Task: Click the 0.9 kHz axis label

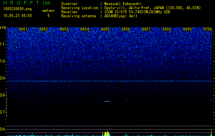Action: point(3,78)
